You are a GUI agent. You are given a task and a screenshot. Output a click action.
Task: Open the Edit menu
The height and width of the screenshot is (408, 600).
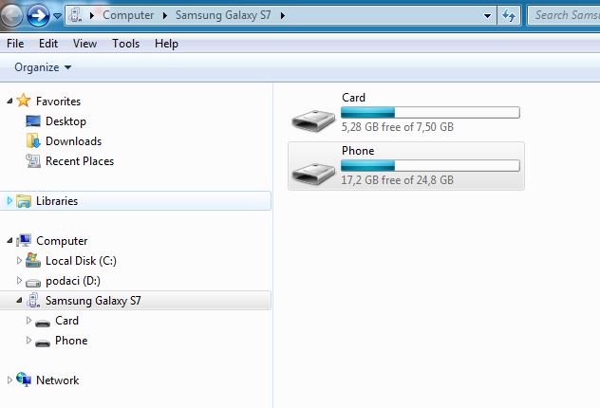click(x=48, y=44)
